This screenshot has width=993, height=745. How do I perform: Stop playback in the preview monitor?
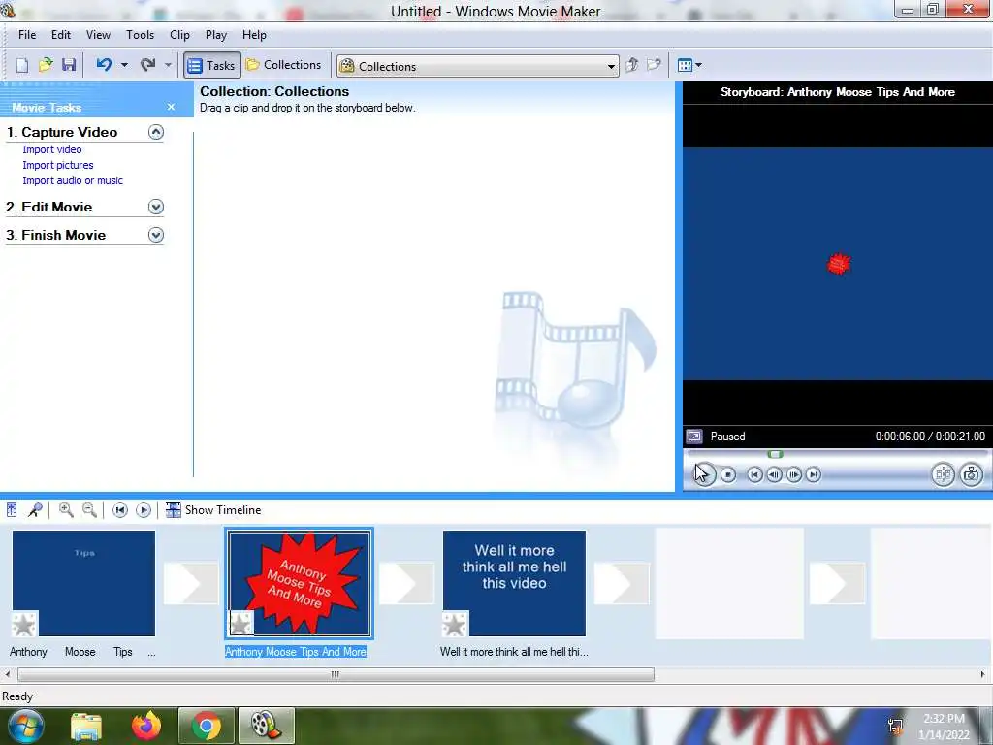(x=728, y=474)
